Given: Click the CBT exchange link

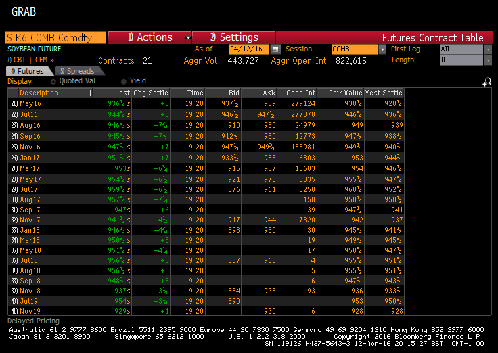Looking at the screenshot, I should 20,60.
